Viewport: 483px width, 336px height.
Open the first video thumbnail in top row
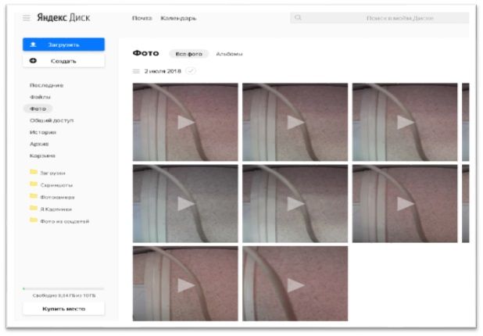point(185,122)
